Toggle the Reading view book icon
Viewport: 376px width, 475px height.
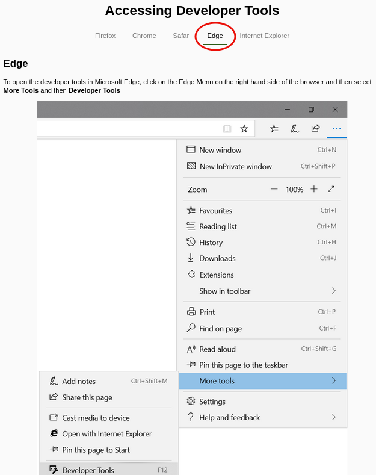(x=227, y=128)
